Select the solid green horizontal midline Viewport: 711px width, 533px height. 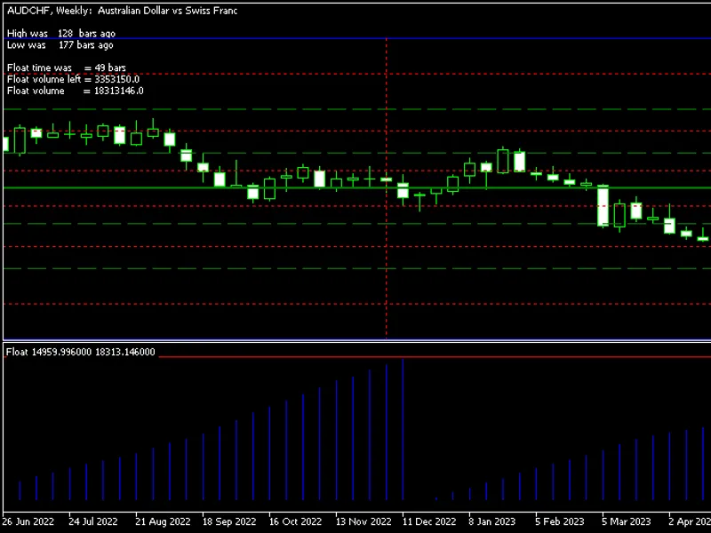coord(355,187)
